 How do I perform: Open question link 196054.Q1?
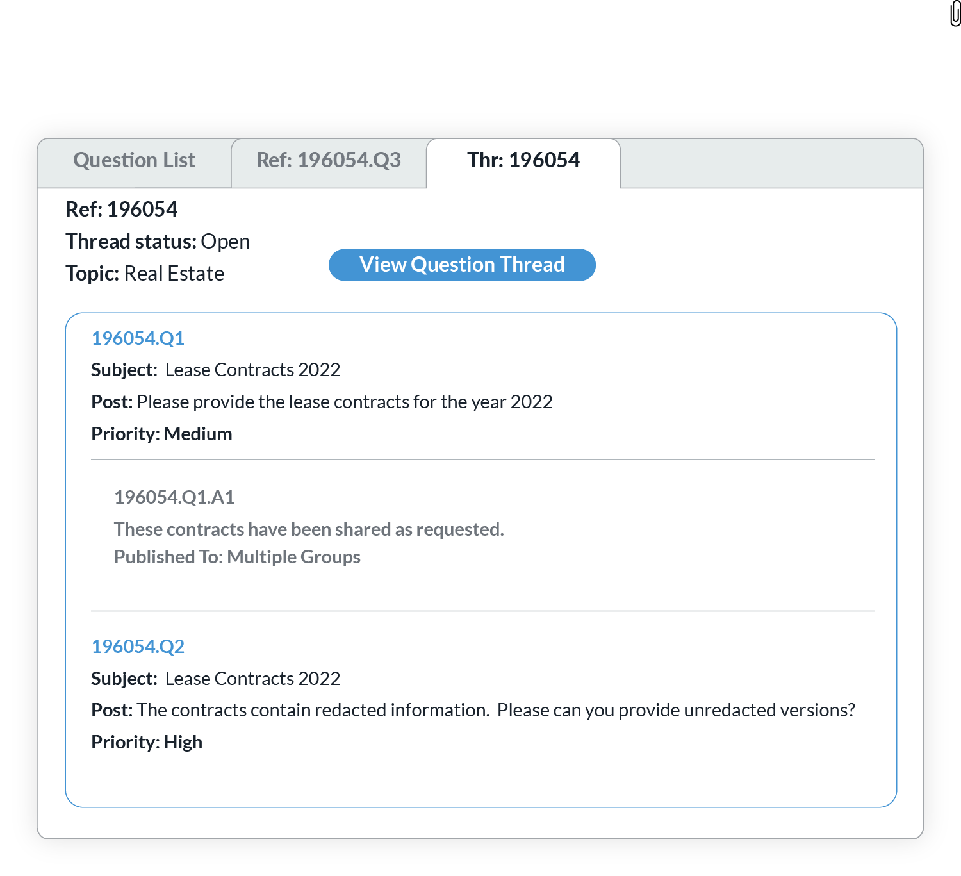click(x=138, y=338)
